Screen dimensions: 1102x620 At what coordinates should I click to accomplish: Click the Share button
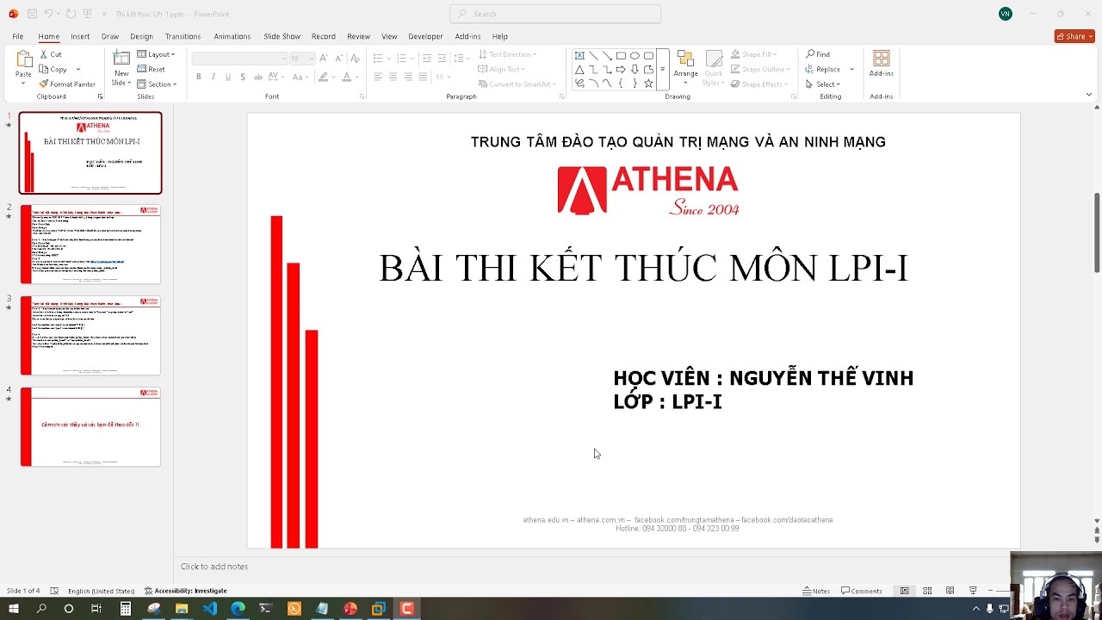1074,36
